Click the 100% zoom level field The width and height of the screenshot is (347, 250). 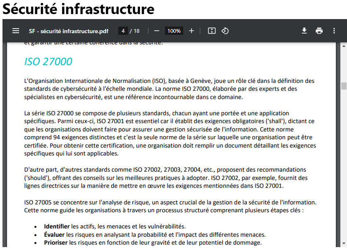[x=174, y=31]
